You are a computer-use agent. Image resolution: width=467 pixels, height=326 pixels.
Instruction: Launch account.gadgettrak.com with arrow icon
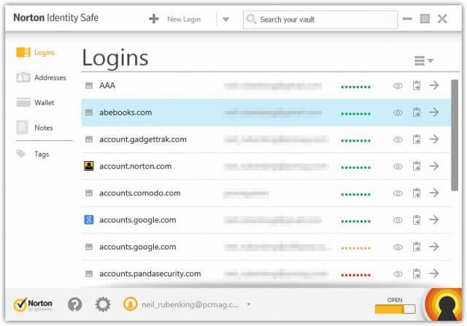tap(434, 139)
